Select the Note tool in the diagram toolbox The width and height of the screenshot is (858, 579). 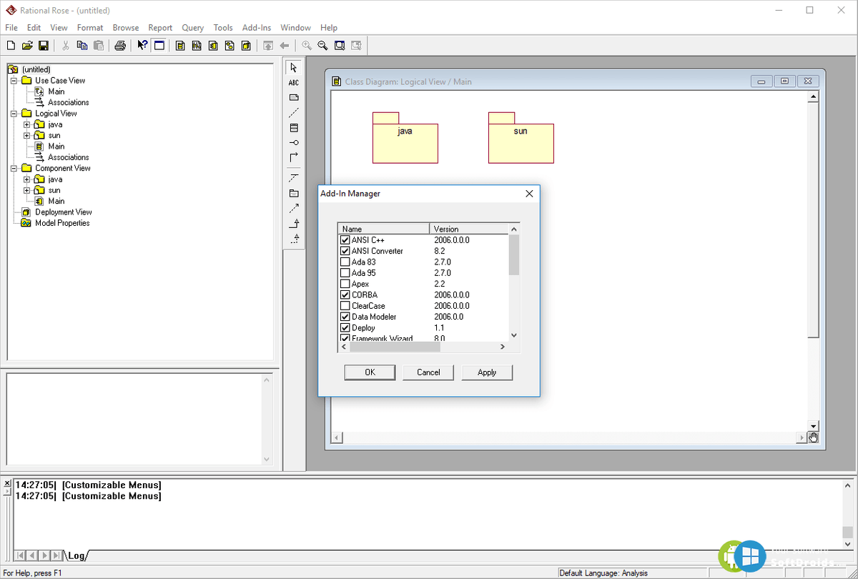[294, 97]
